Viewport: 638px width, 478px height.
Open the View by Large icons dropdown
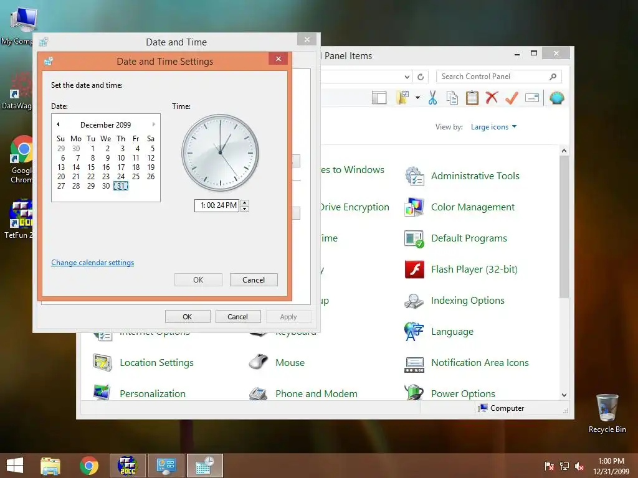point(493,127)
